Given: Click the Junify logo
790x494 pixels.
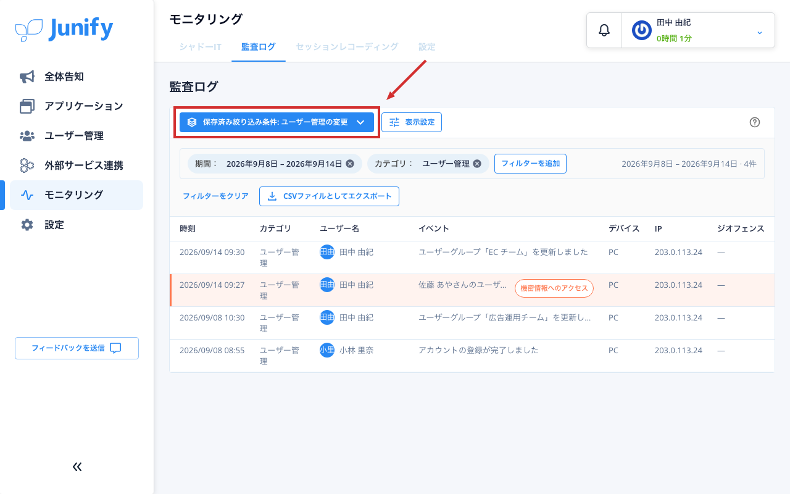Looking at the screenshot, I should pos(64,29).
